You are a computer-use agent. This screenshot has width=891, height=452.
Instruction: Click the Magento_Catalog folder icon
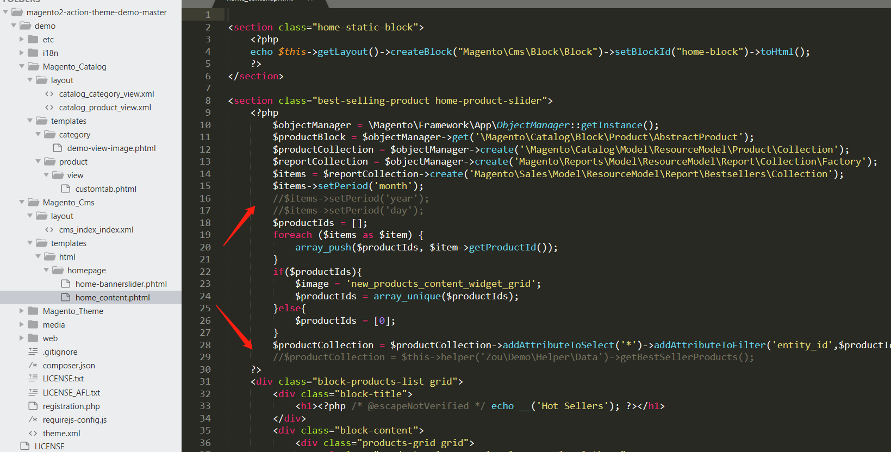tap(33, 66)
